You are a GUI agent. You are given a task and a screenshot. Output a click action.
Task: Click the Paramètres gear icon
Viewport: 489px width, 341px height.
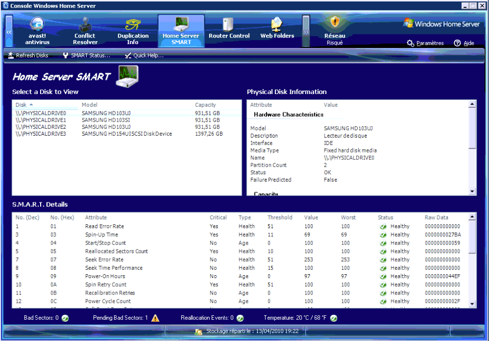410,43
